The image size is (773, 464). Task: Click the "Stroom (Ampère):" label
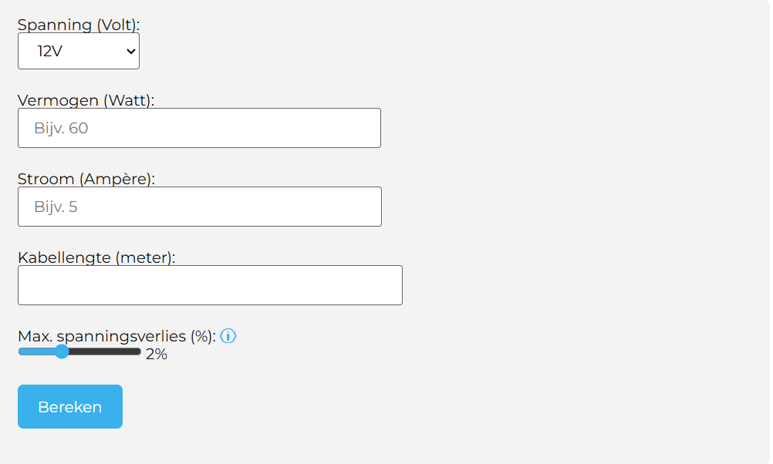pos(86,179)
